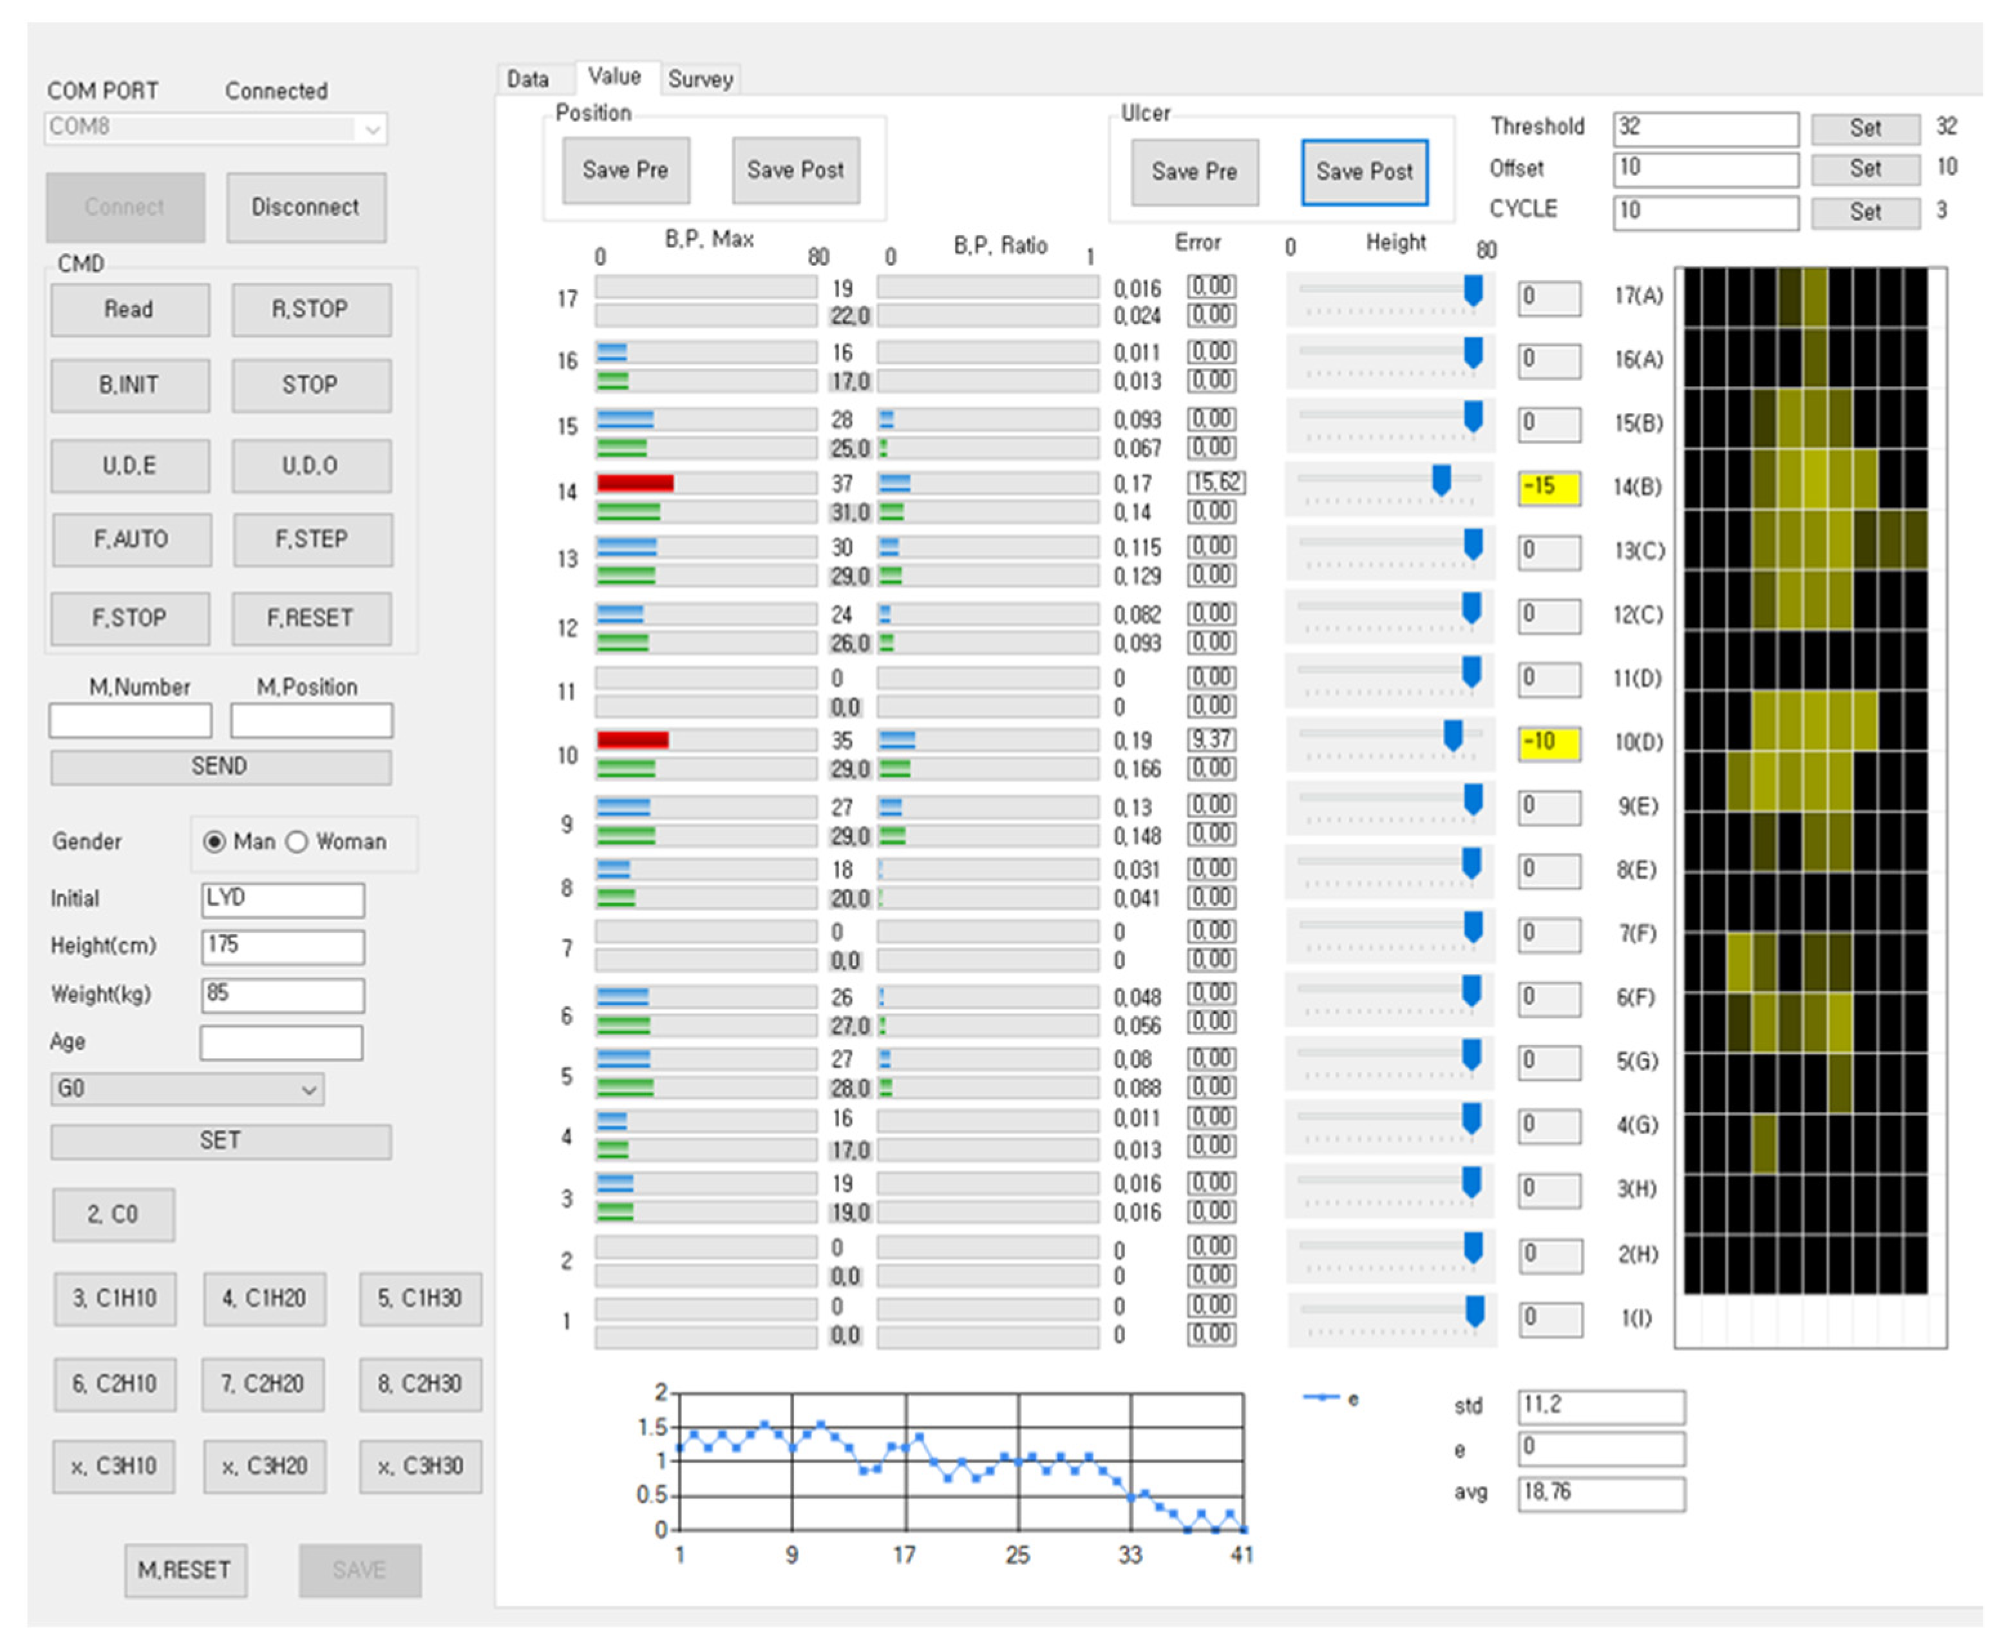The width and height of the screenshot is (2004, 1648).
Task: Click the SEND button under M.Number
Action: [220, 767]
